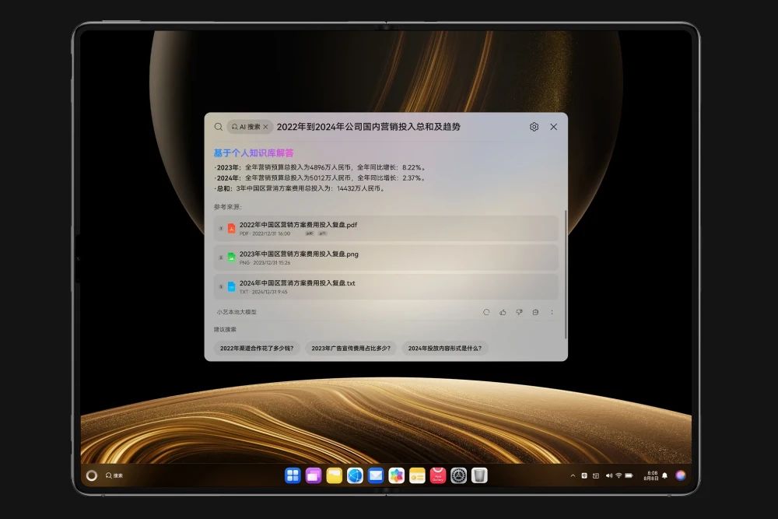Select the 2023年 budget answer line
The image size is (778, 519).
321,168
